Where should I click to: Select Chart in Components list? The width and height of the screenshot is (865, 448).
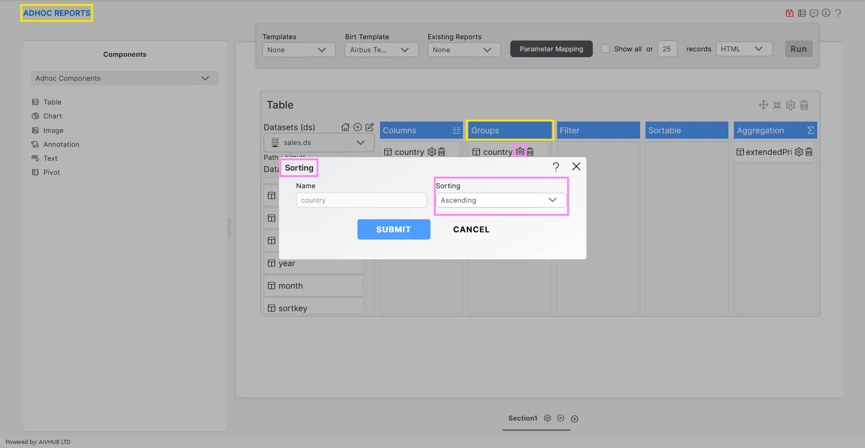click(x=52, y=116)
